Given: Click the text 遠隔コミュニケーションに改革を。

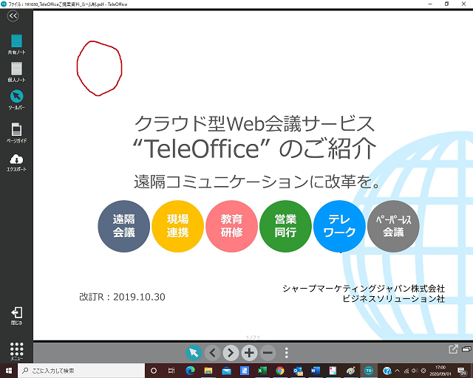Looking at the screenshot, I should click(x=256, y=182).
